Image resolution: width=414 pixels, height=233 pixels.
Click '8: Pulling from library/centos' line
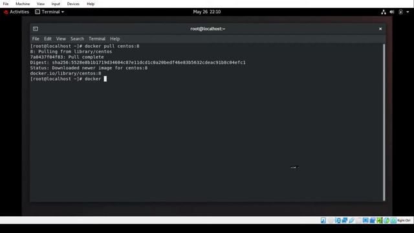tap(71, 52)
